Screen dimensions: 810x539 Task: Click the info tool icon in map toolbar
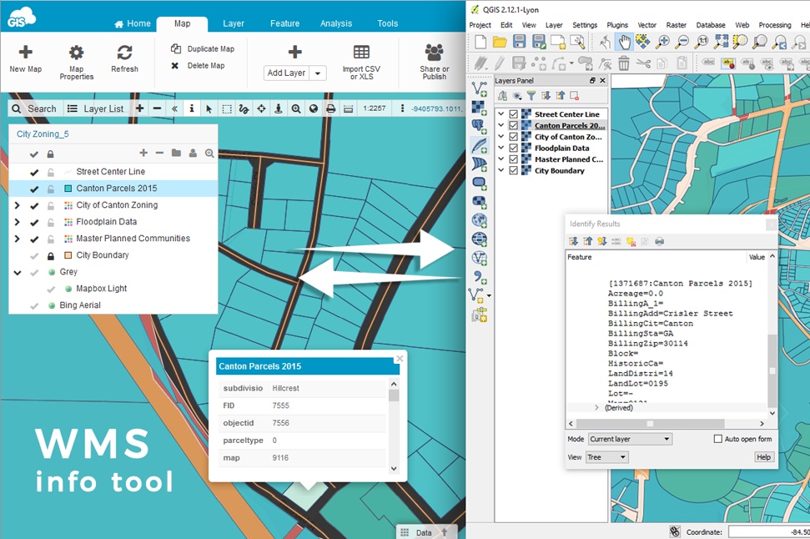(192, 108)
